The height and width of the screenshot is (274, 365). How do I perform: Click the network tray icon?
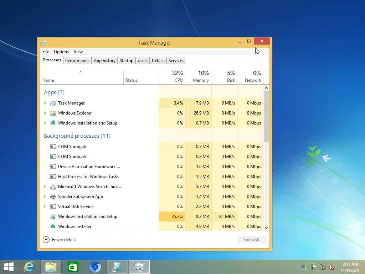[323, 267]
